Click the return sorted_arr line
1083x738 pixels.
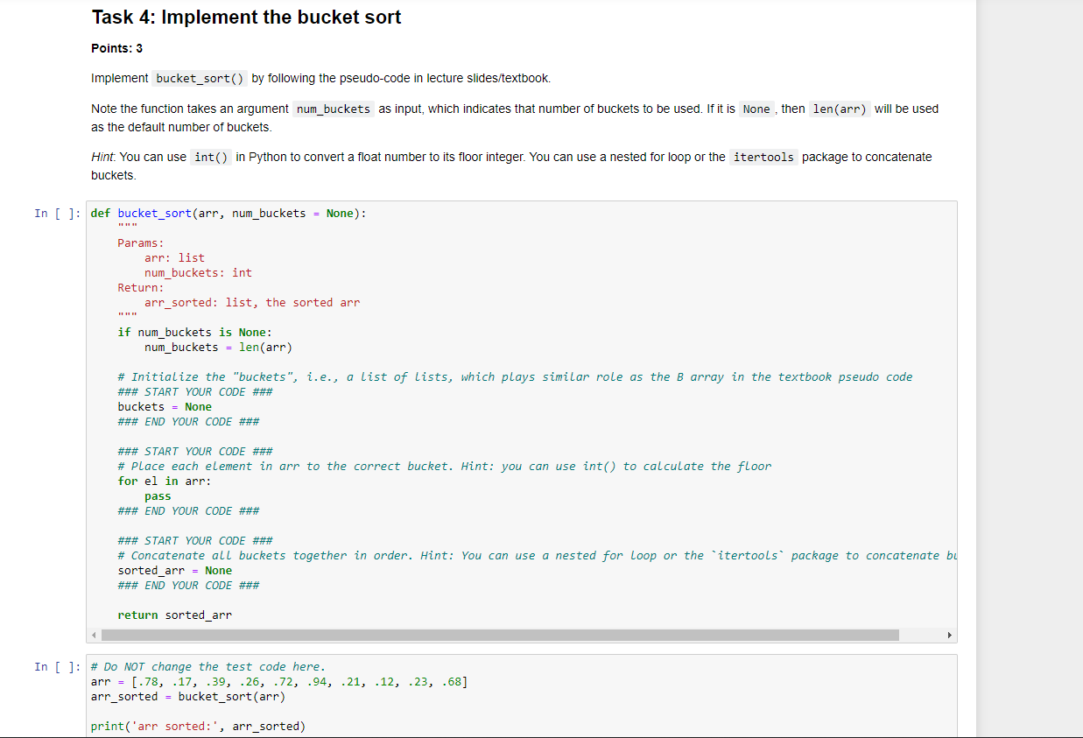(x=175, y=615)
